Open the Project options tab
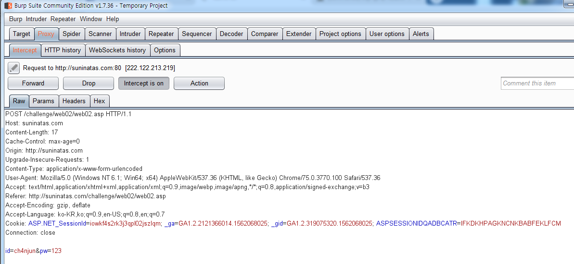 pyautogui.click(x=341, y=34)
